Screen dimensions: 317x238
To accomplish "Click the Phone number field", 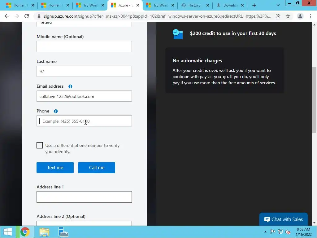I will pyautogui.click(x=84, y=121).
